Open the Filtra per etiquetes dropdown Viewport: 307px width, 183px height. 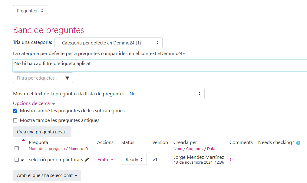43,78
